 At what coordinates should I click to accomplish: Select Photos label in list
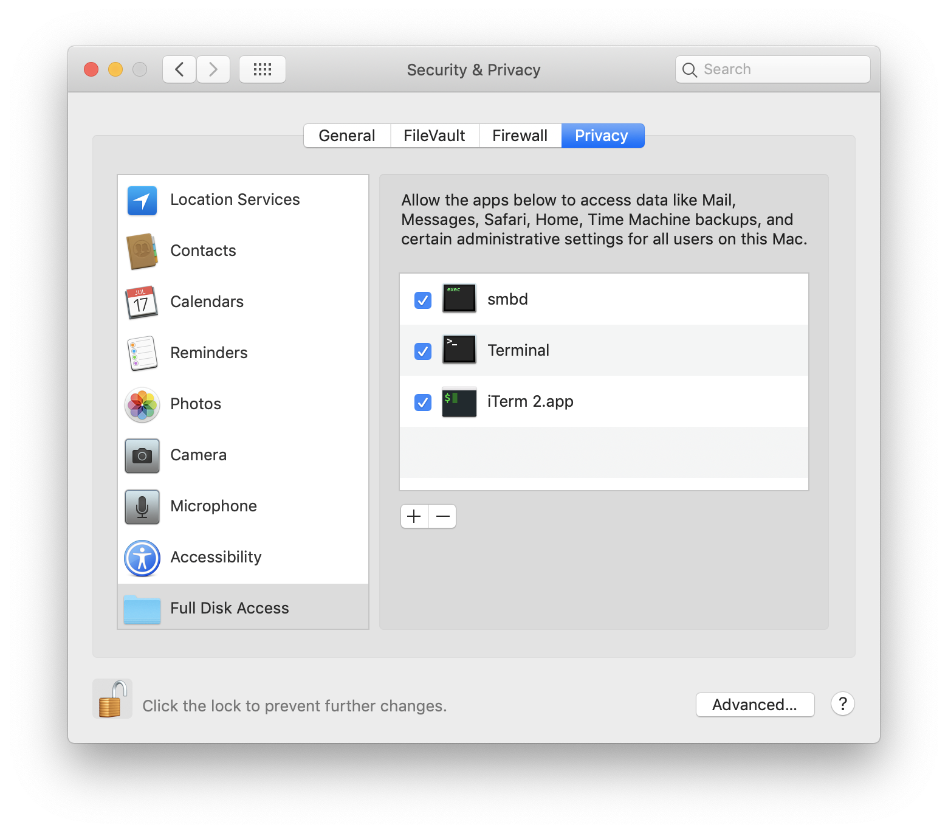(196, 404)
